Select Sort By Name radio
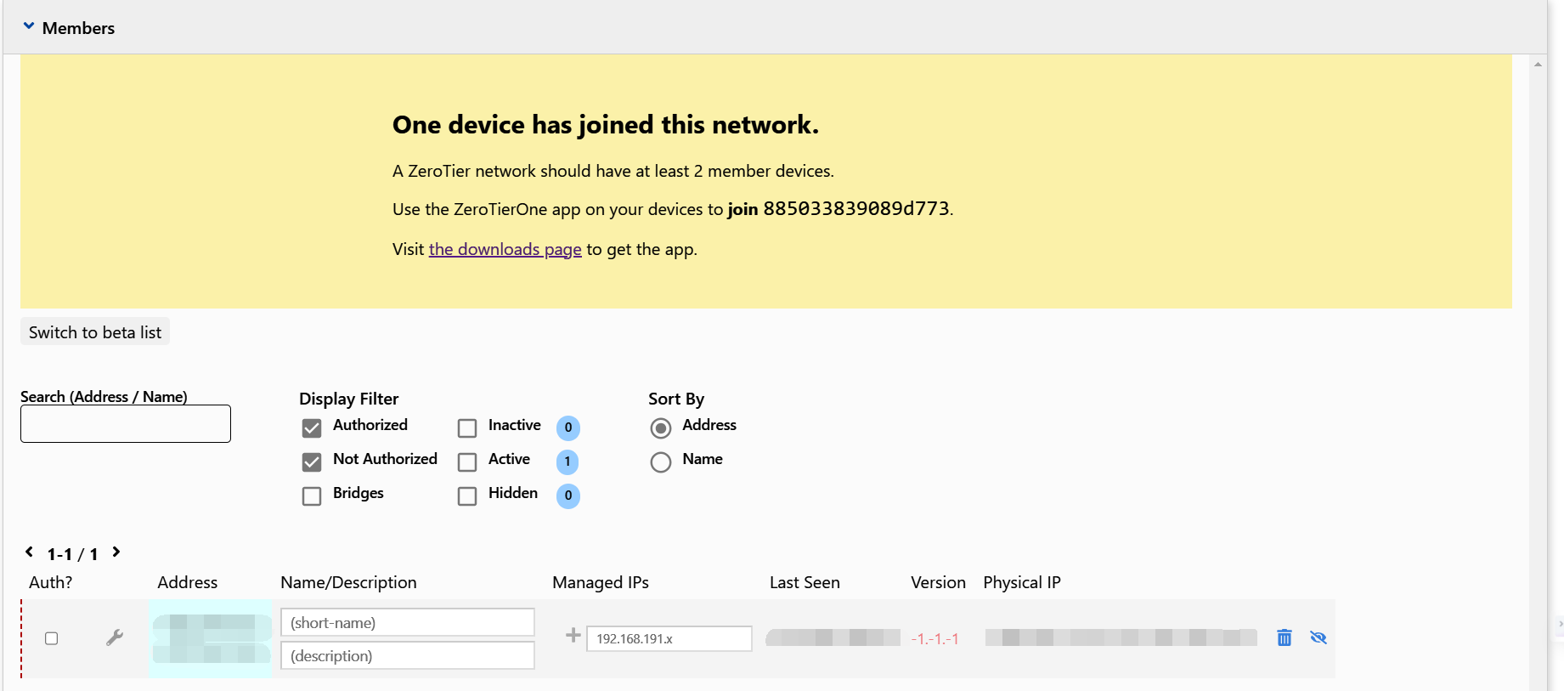 pos(661,462)
